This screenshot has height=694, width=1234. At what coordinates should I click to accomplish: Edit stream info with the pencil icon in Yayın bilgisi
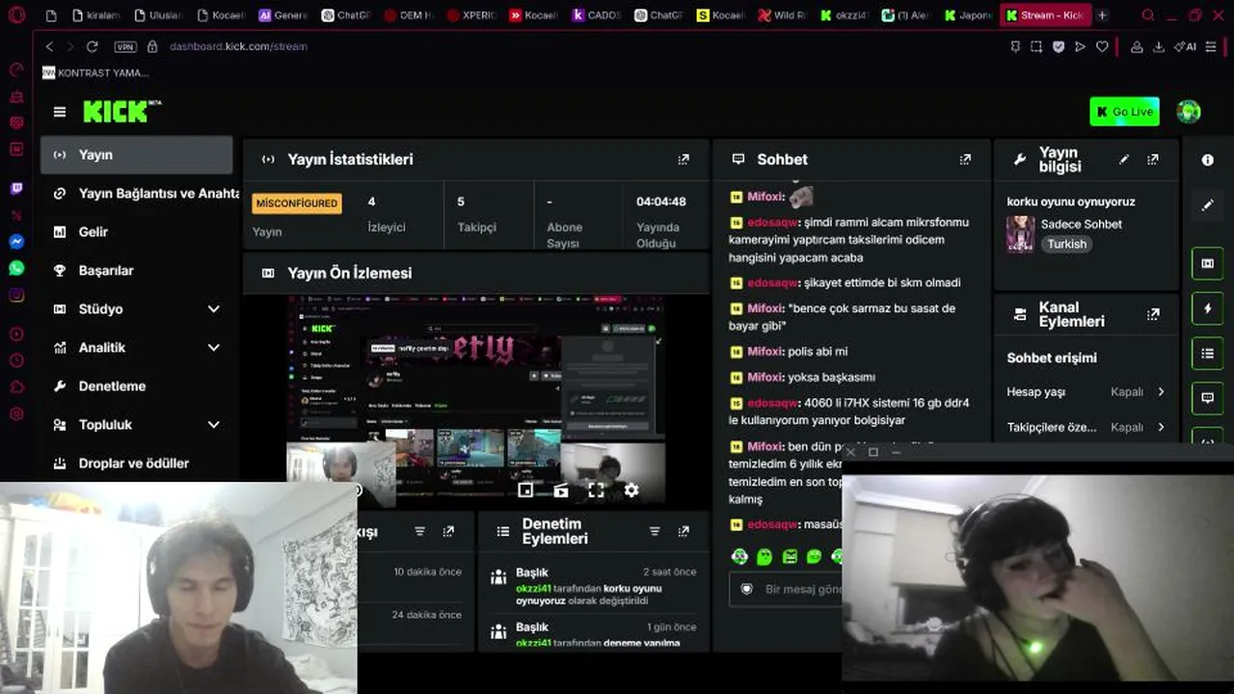[1123, 159]
